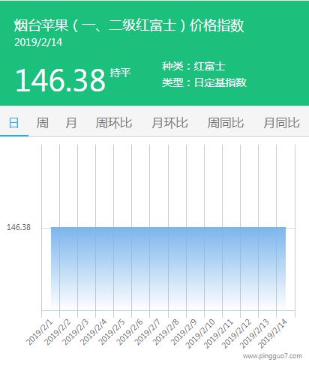This screenshot has height=365, width=309.
Task: Click the header date 2019/2/14
Action: click(x=38, y=42)
